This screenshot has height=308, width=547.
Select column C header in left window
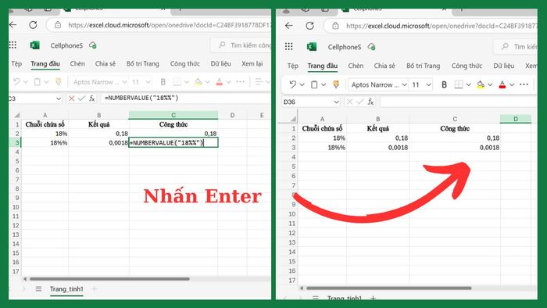coord(173,115)
